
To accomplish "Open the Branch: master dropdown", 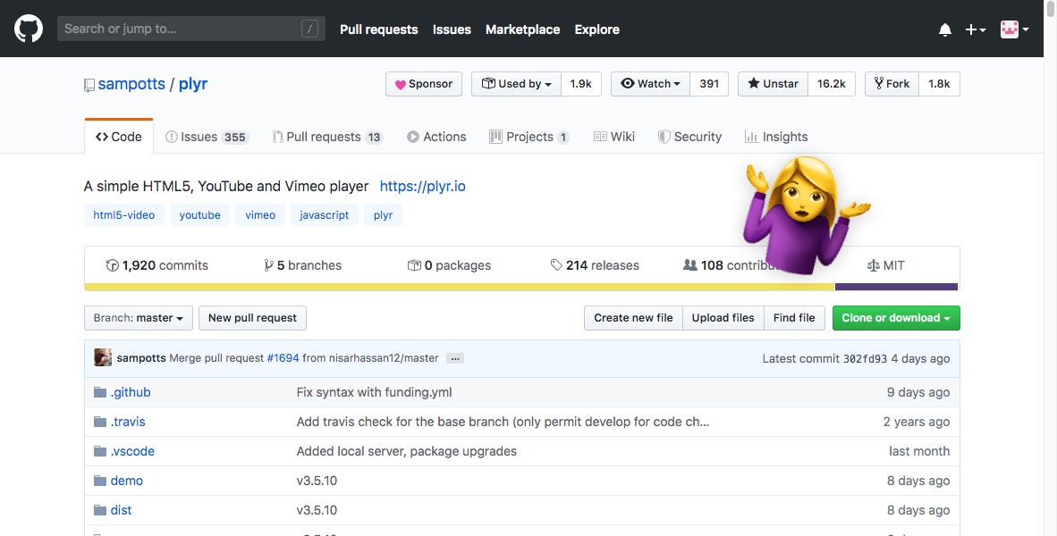I will [138, 317].
